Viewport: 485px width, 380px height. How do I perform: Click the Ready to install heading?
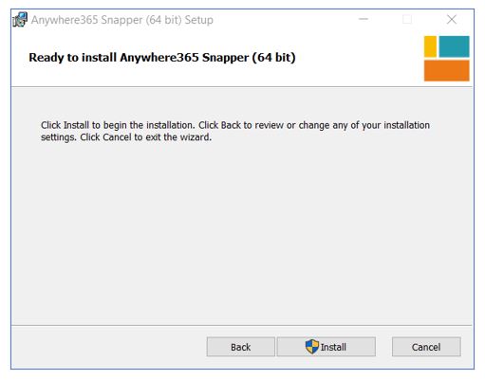point(162,58)
